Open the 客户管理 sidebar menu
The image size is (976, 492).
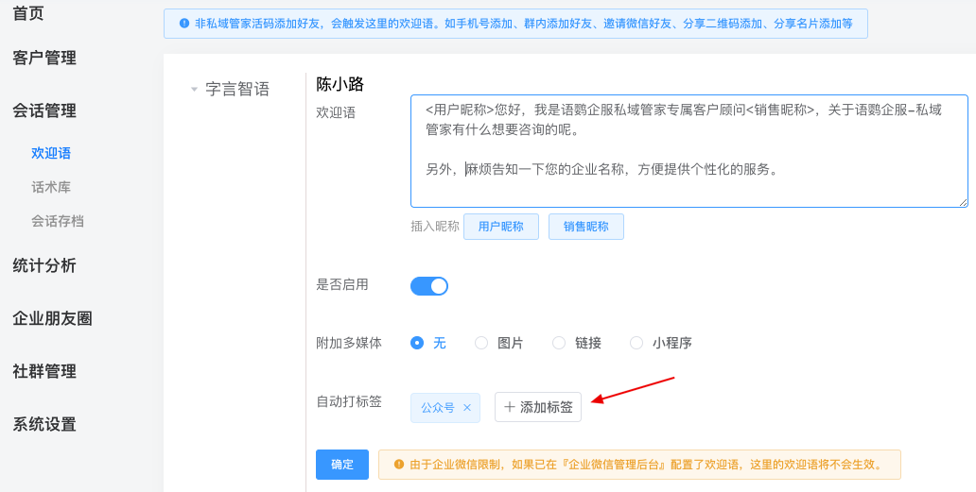click(x=44, y=58)
